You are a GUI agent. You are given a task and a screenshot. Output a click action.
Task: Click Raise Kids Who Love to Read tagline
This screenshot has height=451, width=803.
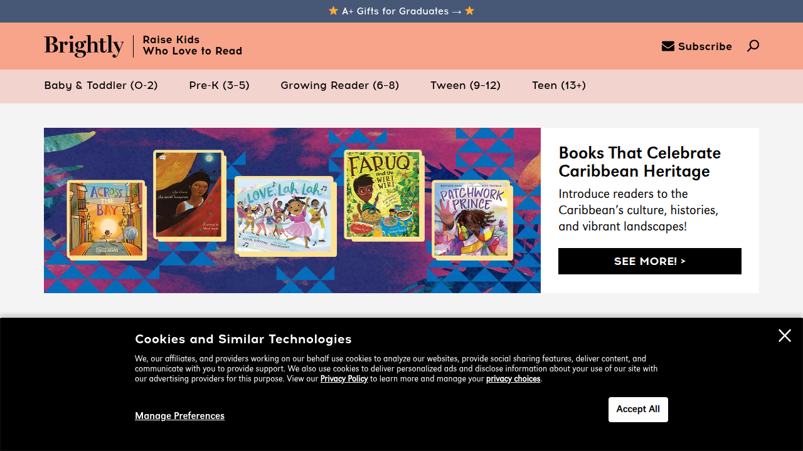(193, 45)
